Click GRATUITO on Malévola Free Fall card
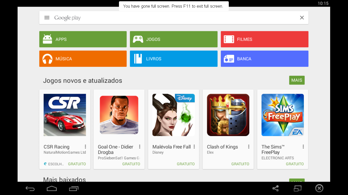348x195 pixels. pos(186,164)
